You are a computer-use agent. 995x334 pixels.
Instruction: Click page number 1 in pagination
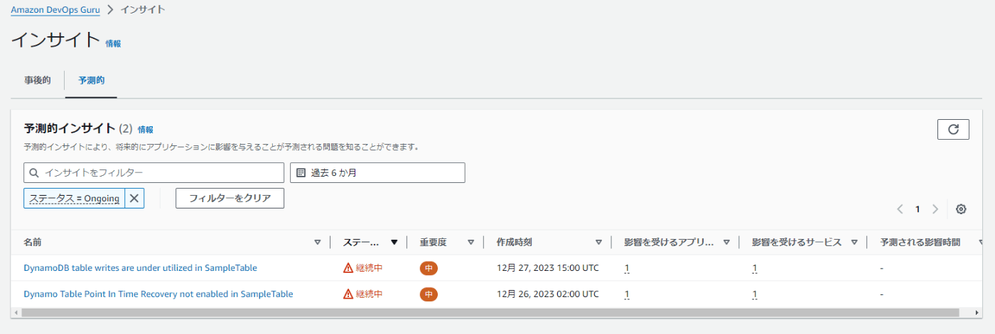(x=918, y=209)
